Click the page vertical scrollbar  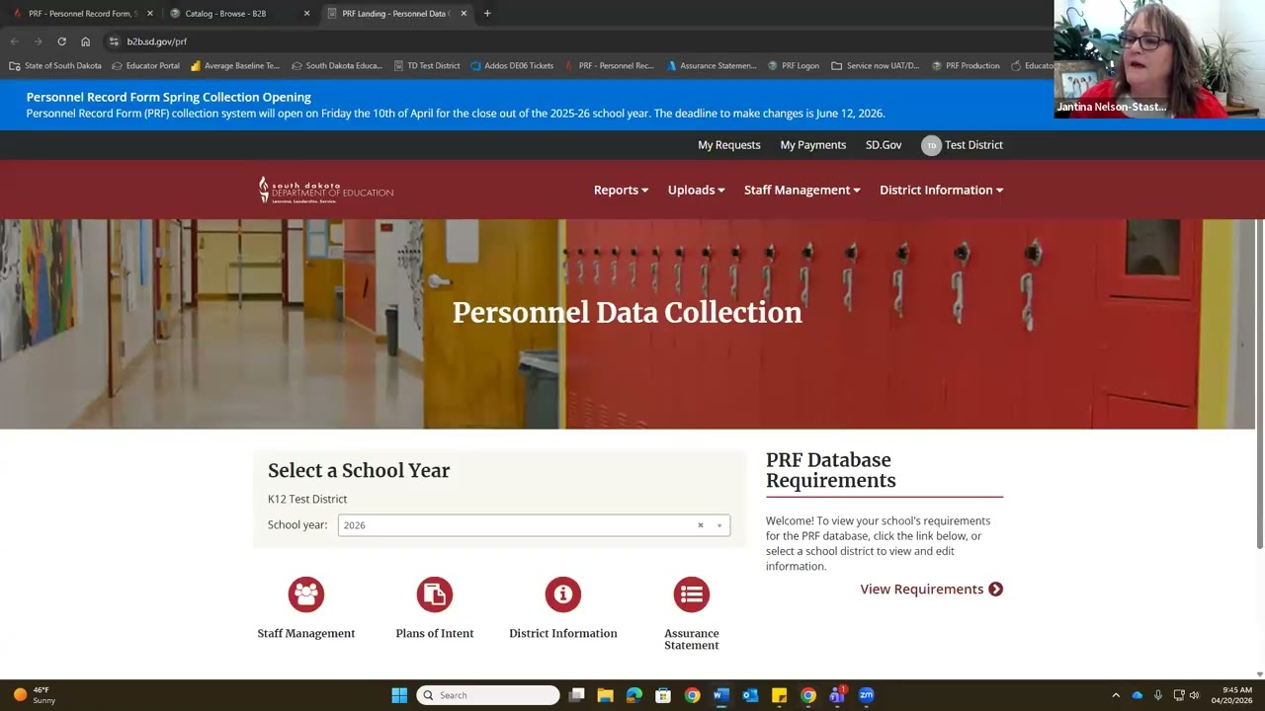1259,384
